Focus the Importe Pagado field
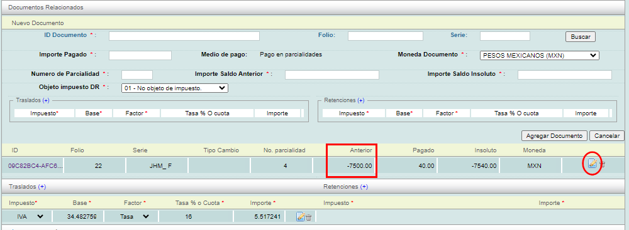This screenshot has height=230, width=629. pyautogui.click(x=140, y=55)
